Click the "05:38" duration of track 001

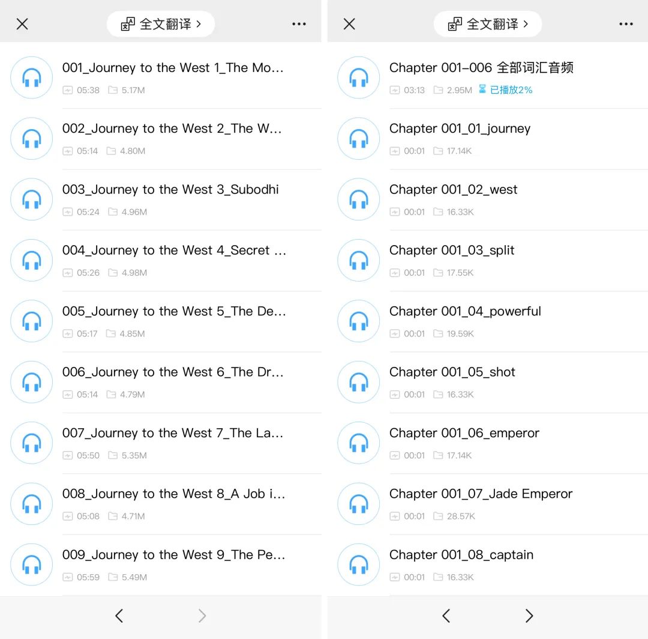(88, 90)
